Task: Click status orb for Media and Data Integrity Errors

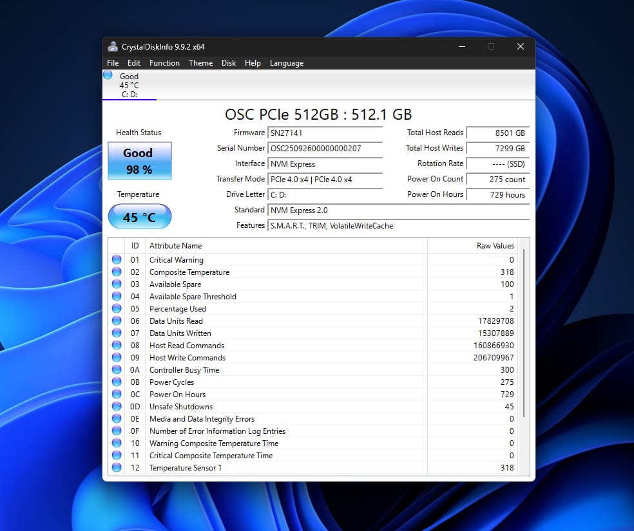Action: coord(117,418)
